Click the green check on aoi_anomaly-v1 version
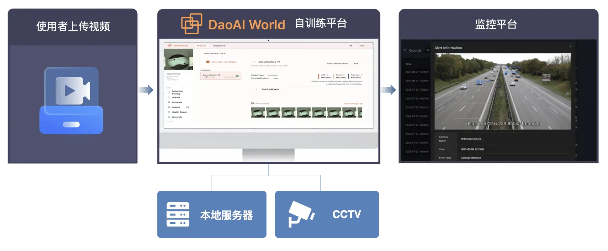608x251 pixels. coord(237,76)
